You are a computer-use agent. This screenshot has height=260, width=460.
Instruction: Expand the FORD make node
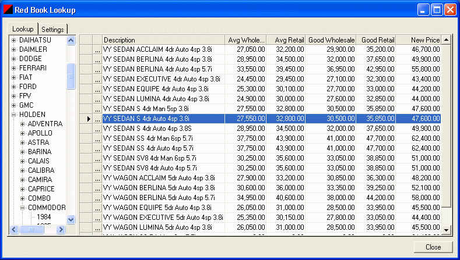[x=14, y=87]
